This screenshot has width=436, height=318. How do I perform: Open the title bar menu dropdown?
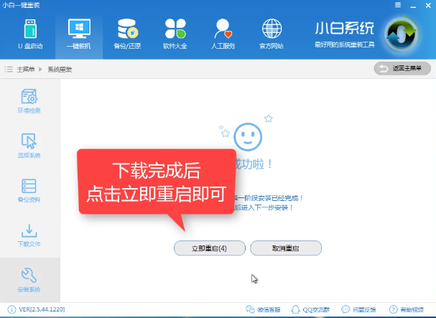tap(398, 5)
